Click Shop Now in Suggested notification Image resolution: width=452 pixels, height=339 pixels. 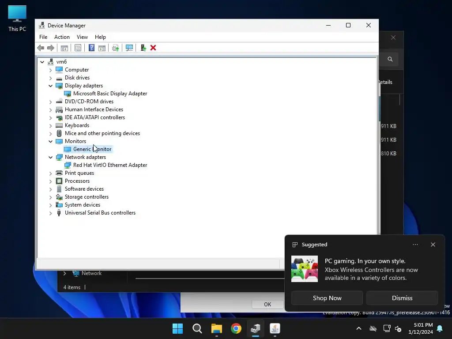click(x=327, y=298)
